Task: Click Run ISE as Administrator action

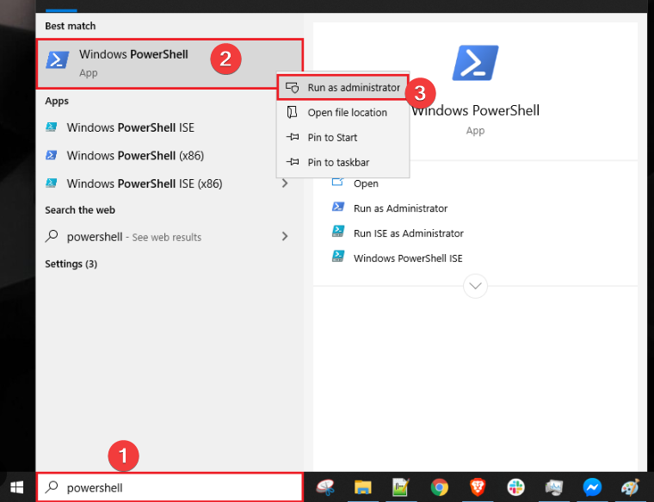Action: click(x=409, y=233)
